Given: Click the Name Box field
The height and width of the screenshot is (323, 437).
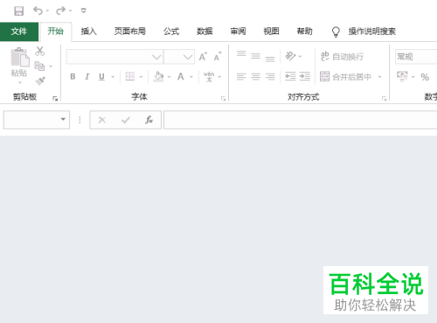Looking at the screenshot, I should pos(37,120).
